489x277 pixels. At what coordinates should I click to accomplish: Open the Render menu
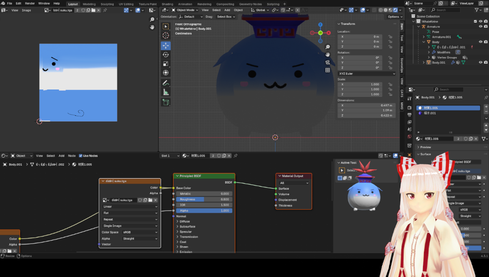pyautogui.click(x=30, y=4)
